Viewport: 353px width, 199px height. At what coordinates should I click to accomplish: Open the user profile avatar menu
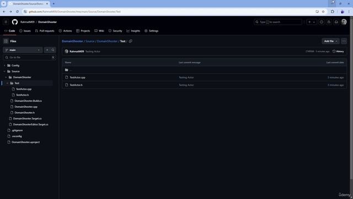click(x=344, y=22)
